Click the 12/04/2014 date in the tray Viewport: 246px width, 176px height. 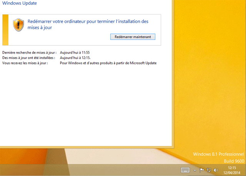tap(232, 172)
